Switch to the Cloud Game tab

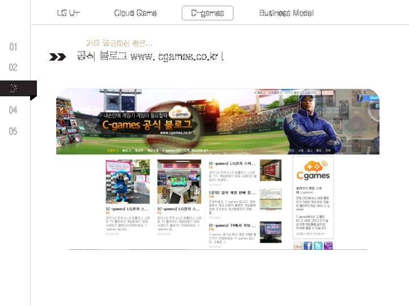(135, 13)
